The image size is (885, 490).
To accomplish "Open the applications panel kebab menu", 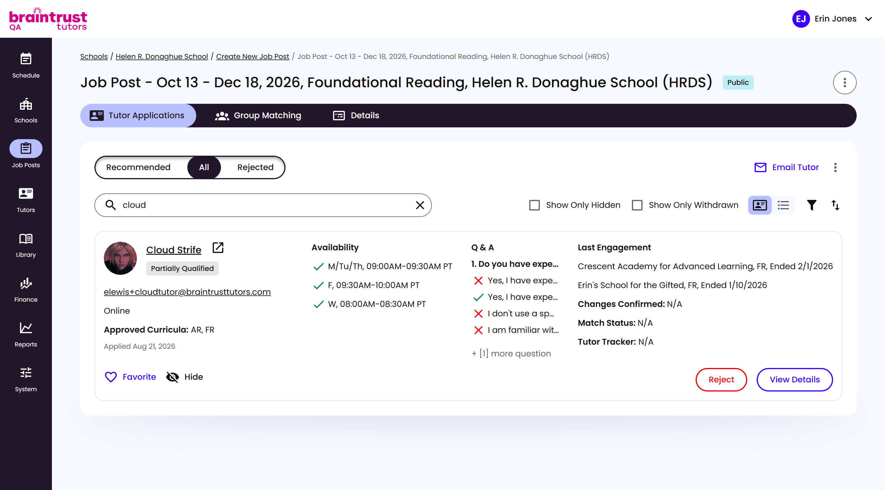I will click(835, 167).
